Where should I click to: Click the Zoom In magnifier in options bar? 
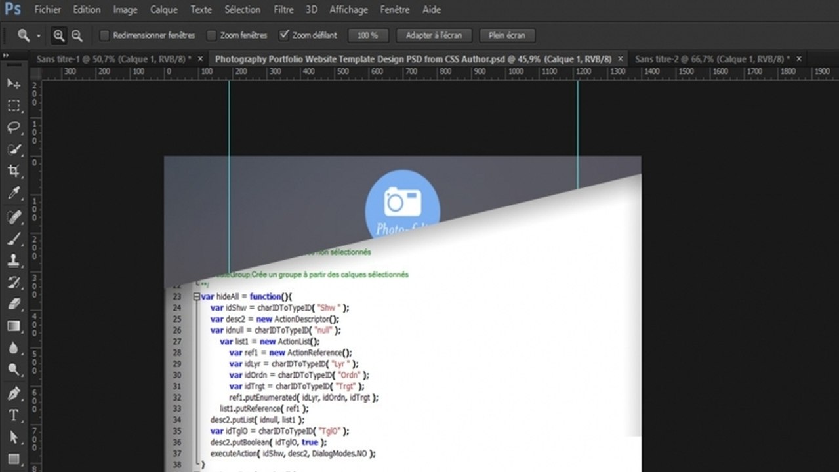59,35
